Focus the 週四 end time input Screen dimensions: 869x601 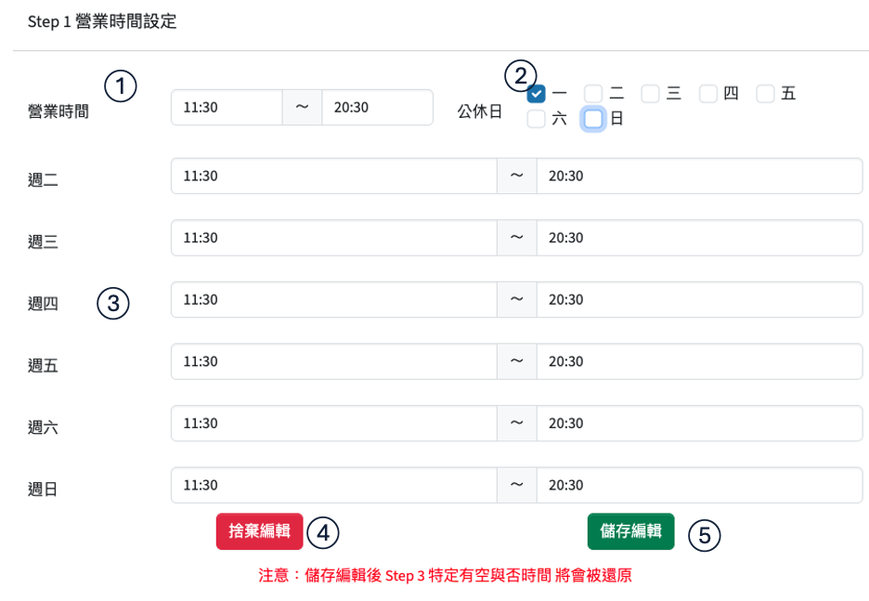pyautogui.click(x=699, y=300)
